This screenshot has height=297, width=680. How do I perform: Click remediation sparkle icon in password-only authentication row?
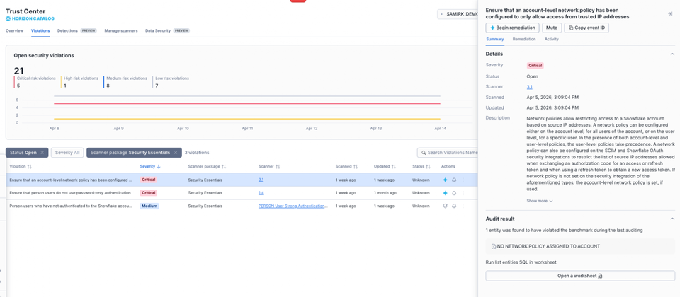point(445,192)
